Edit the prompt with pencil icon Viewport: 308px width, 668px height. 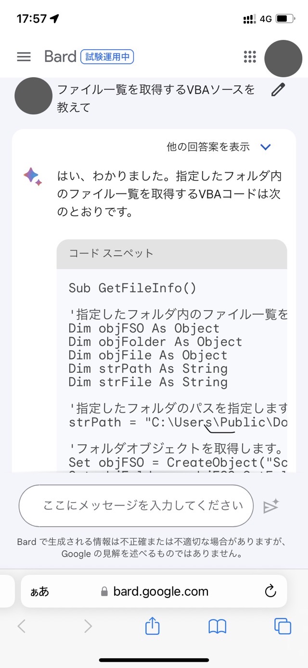tap(278, 90)
